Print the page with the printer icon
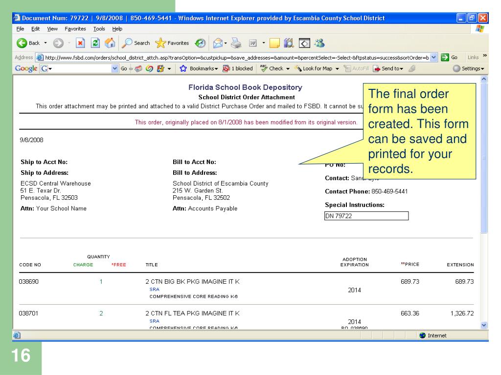 236,43
